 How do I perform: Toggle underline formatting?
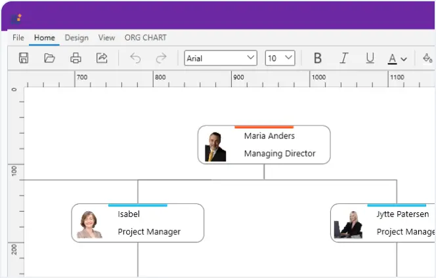tap(370, 58)
